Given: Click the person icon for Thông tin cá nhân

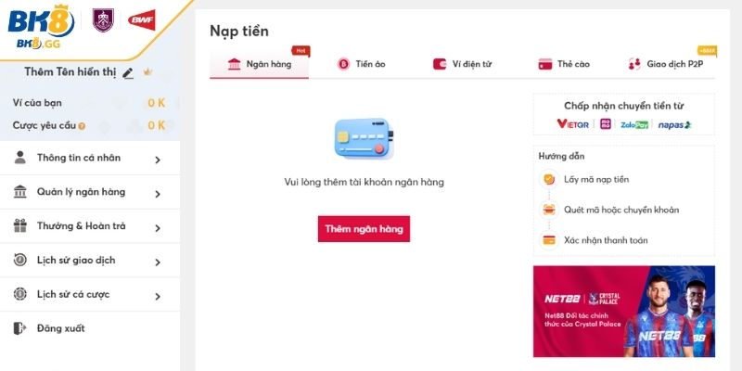Looking at the screenshot, I should pos(20,158).
